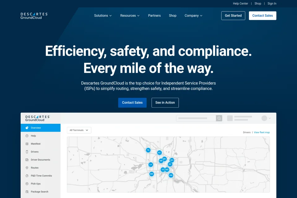This screenshot has width=297, height=198.
Task: Select Driver Documents label in sidebar
Action: click(41, 160)
